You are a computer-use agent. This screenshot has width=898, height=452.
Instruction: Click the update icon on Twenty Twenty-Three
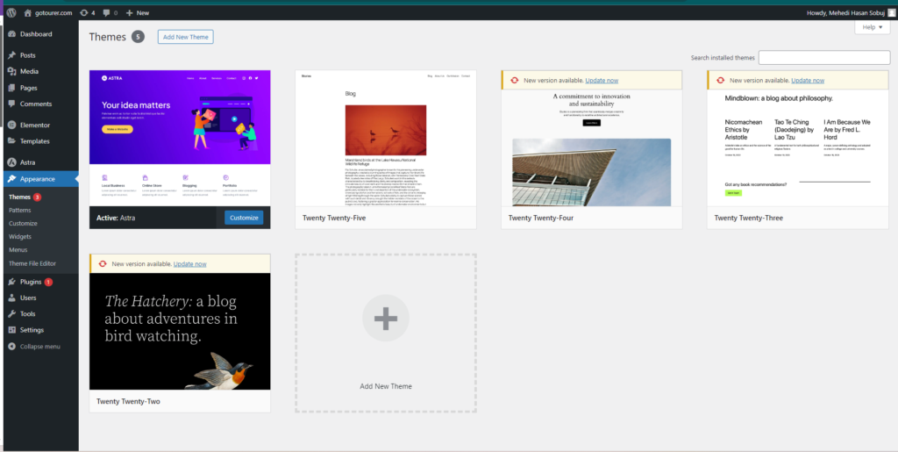pyautogui.click(x=721, y=81)
